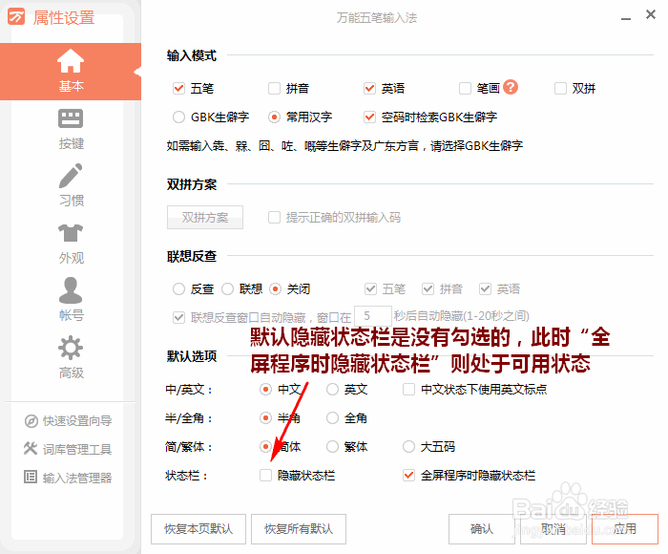The width and height of the screenshot is (668, 554).
Task: Apply changes with the 应用 button
Action: tap(625, 529)
